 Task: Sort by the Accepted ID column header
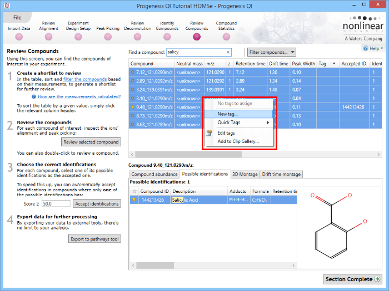(x=355, y=64)
